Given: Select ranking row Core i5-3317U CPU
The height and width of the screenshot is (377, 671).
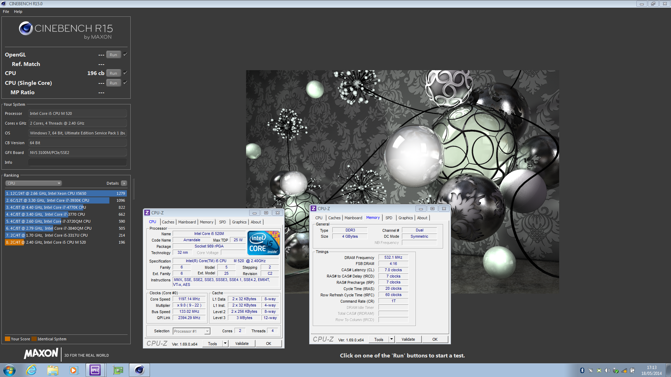Looking at the screenshot, I should pyautogui.click(x=66, y=235).
